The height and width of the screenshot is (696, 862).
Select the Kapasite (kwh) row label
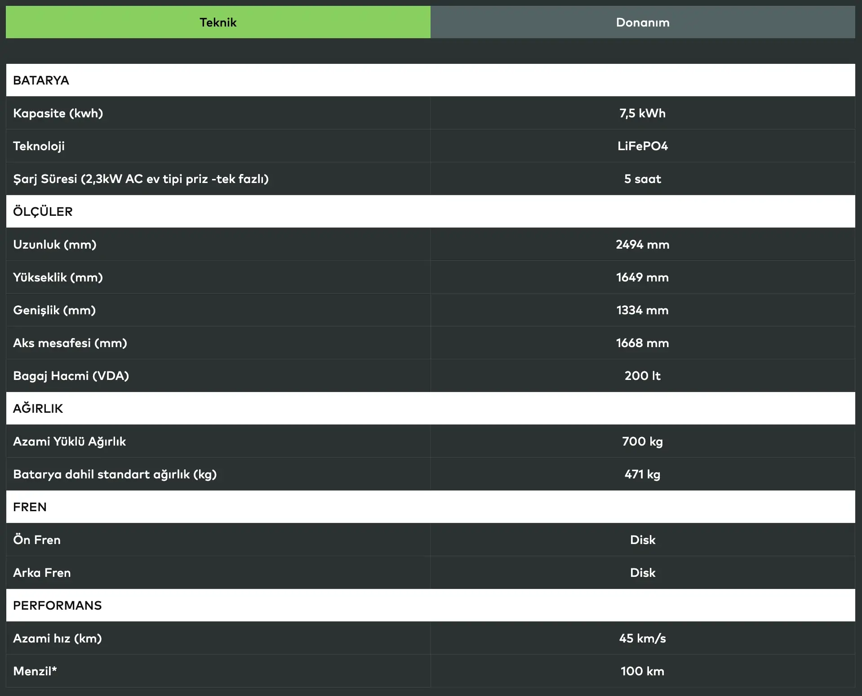[x=58, y=113]
